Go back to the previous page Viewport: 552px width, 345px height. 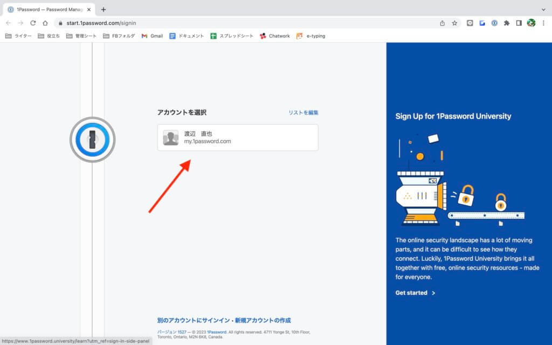click(x=9, y=23)
